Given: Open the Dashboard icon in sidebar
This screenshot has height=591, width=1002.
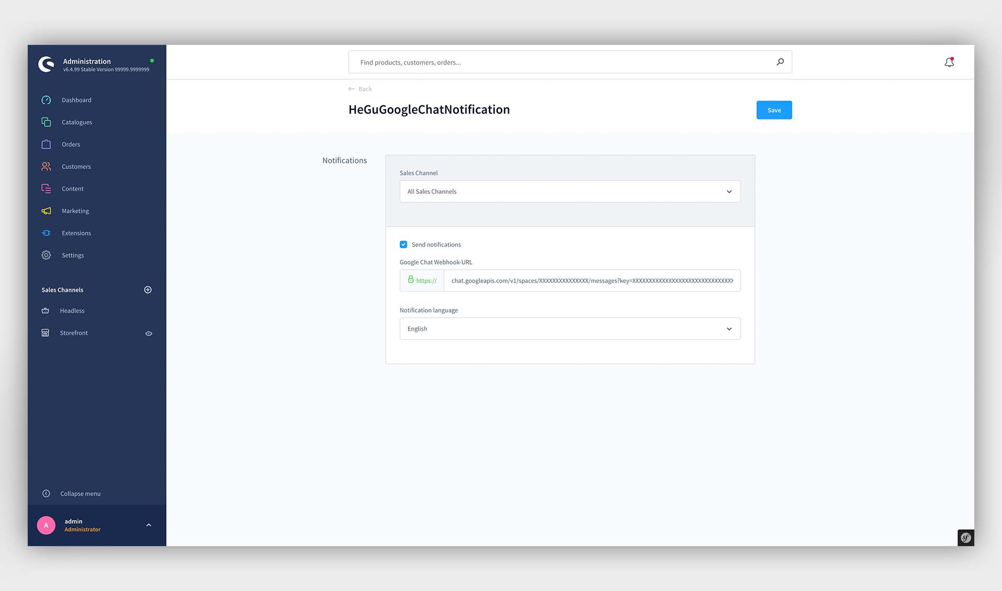Looking at the screenshot, I should [46, 100].
